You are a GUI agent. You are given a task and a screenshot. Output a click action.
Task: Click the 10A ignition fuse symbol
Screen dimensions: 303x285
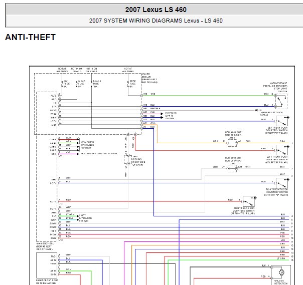click(x=91, y=84)
